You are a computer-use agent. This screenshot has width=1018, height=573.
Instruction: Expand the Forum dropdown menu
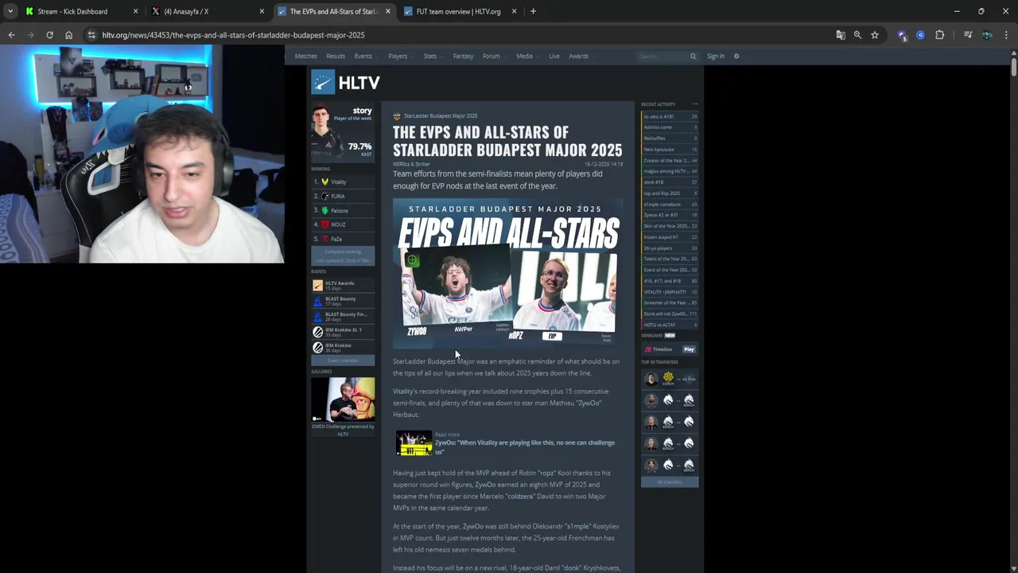coord(494,57)
